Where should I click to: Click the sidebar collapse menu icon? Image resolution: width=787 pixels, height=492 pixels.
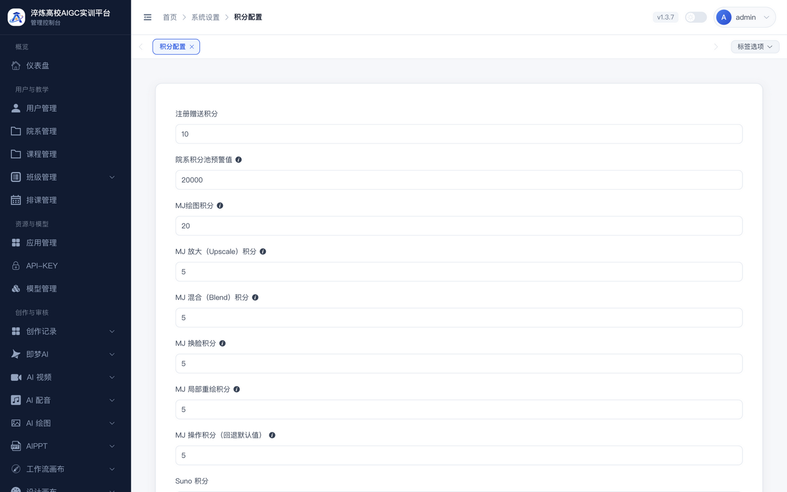tap(148, 17)
